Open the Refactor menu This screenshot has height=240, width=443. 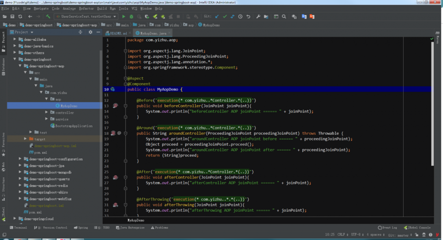coord(86,8)
